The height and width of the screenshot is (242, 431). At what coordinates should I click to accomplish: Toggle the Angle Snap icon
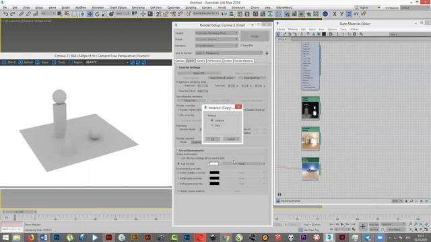pos(166,13)
